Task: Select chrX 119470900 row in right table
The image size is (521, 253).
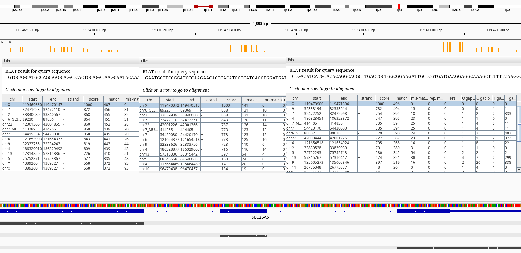Action: tap(401, 104)
